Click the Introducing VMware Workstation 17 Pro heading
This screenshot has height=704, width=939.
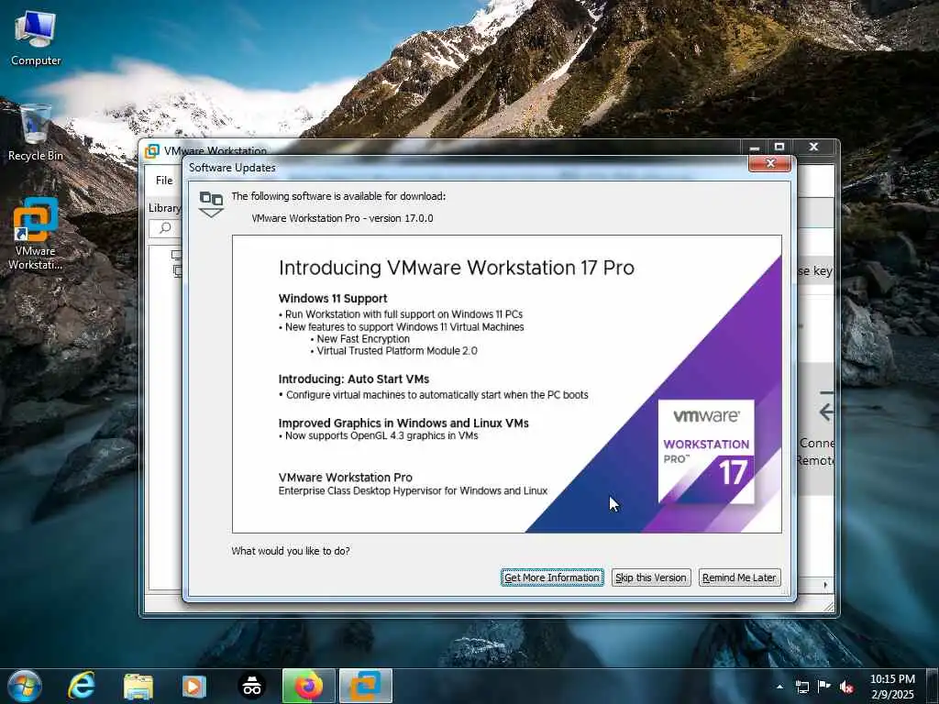click(x=457, y=268)
